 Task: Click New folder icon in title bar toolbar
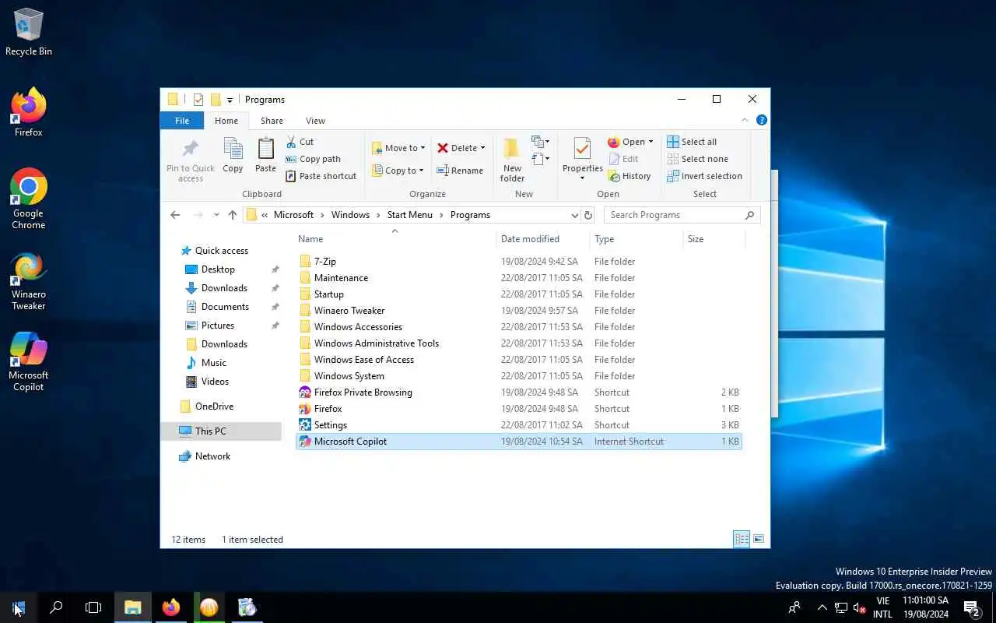tap(216, 100)
